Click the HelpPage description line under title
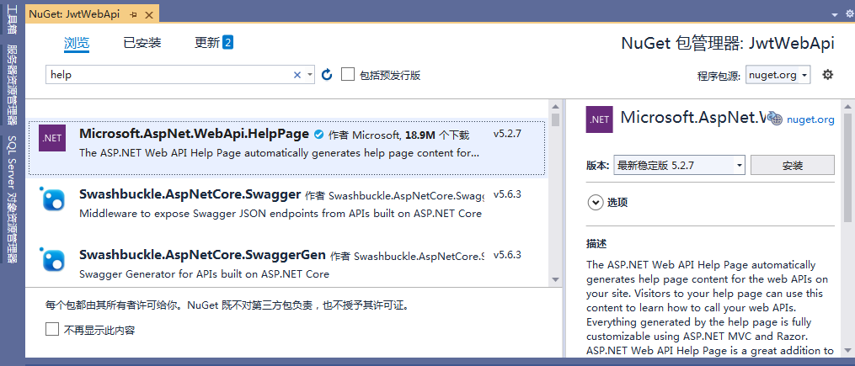 (x=280, y=153)
